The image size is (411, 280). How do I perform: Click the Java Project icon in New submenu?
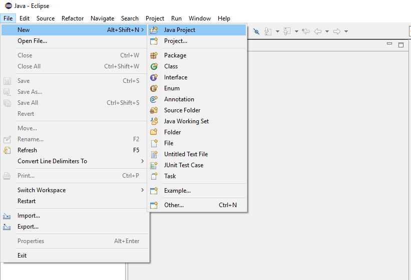coord(154,30)
